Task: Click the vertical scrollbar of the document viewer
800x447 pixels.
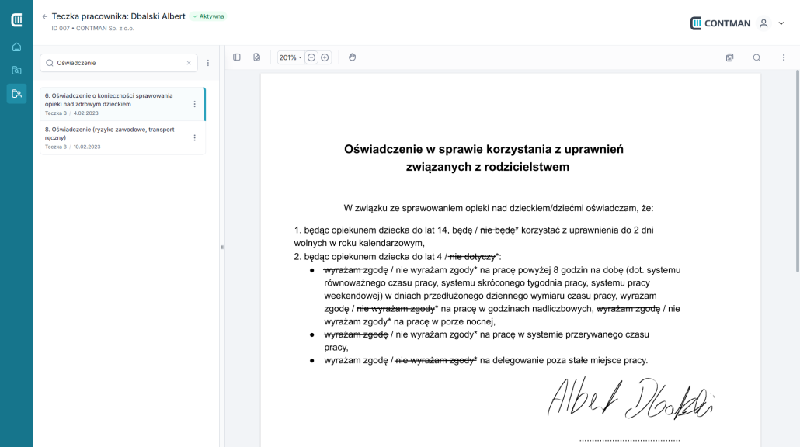Action: (x=798, y=171)
